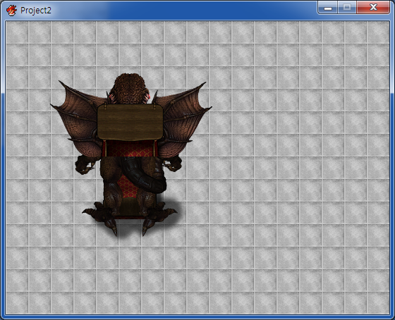Close the Project2 window
The image size is (395, 320).
(x=373, y=8)
